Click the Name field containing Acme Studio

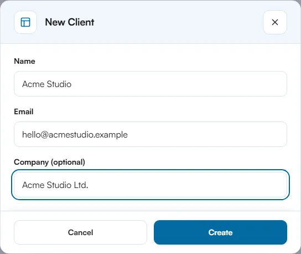pyautogui.click(x=150, y=84)
